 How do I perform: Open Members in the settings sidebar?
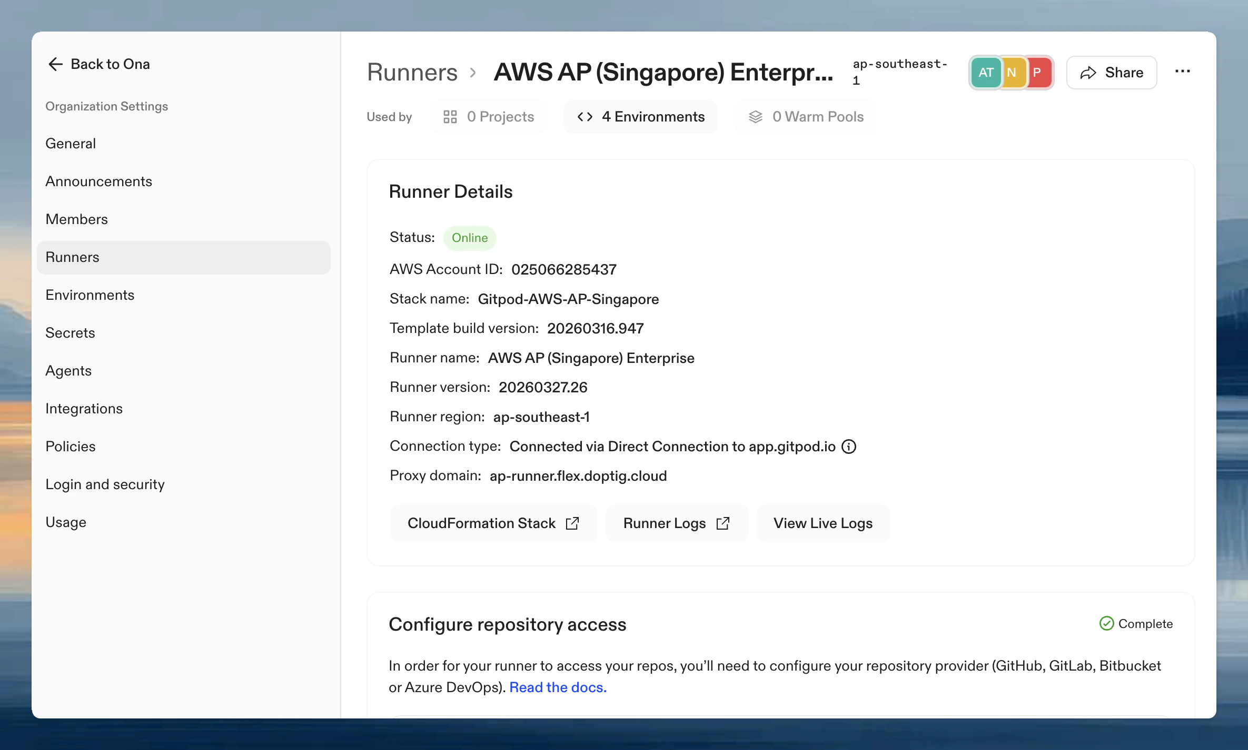click(76, 219)
